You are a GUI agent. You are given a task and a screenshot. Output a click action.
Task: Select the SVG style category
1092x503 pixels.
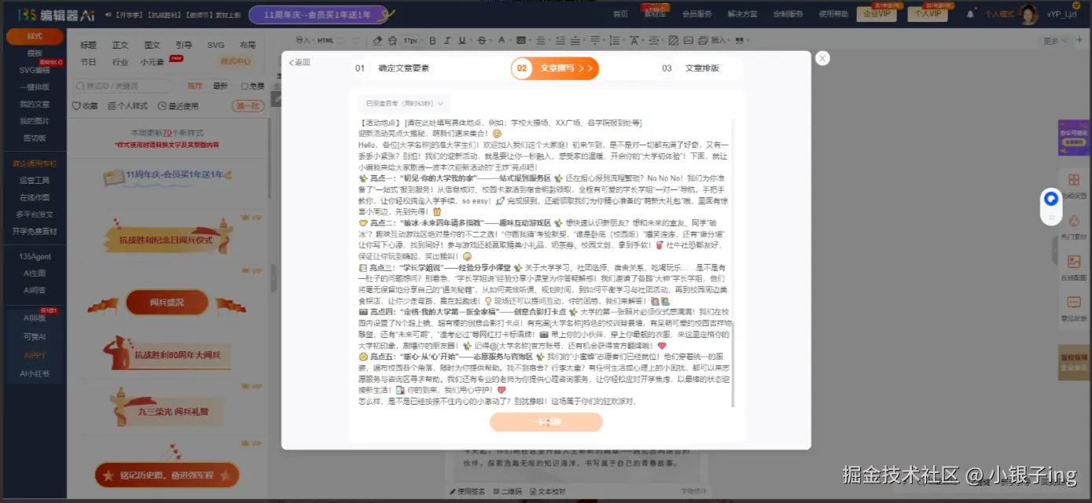(x=216, y=46)
